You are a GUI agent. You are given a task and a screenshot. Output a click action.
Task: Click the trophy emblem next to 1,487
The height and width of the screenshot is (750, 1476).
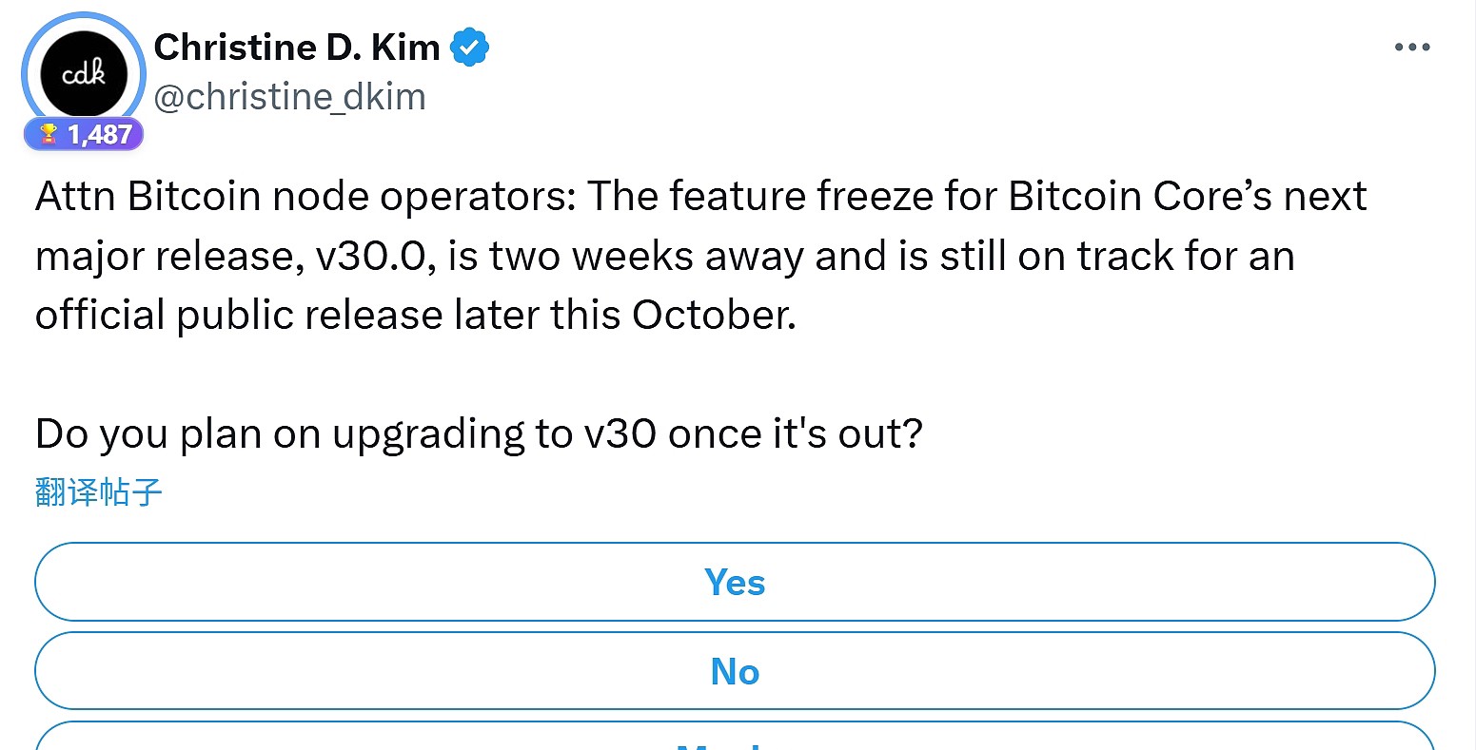coord(49,134)
